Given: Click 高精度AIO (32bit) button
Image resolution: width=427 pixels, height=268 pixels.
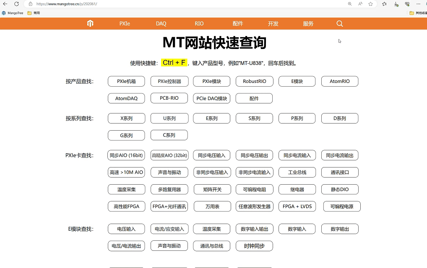Looking at the screenshot, I should [x=169, y=155].
